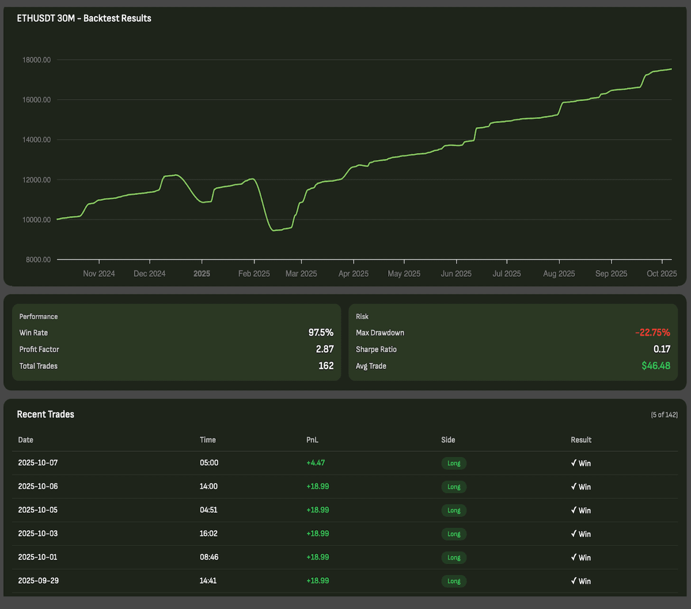Click the Win result icon for 2025-10-01

(x=580, y=557)
